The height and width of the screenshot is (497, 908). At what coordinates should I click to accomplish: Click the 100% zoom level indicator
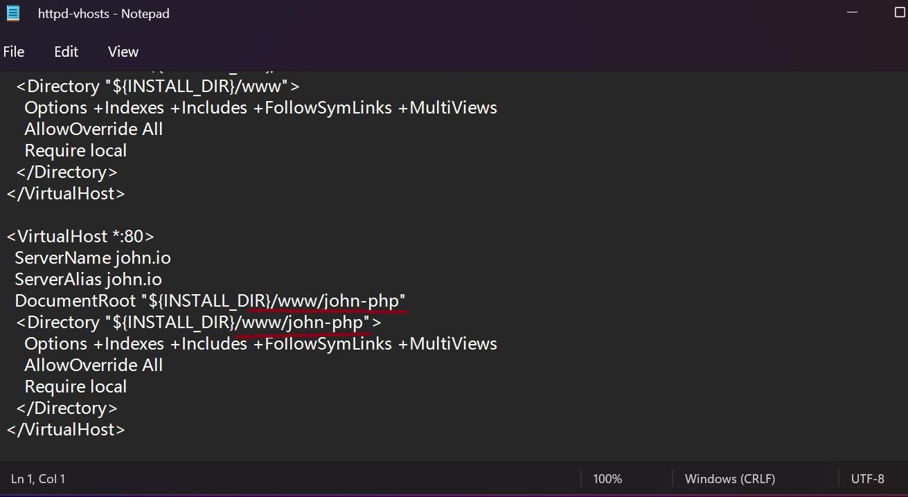pos(607,478)
